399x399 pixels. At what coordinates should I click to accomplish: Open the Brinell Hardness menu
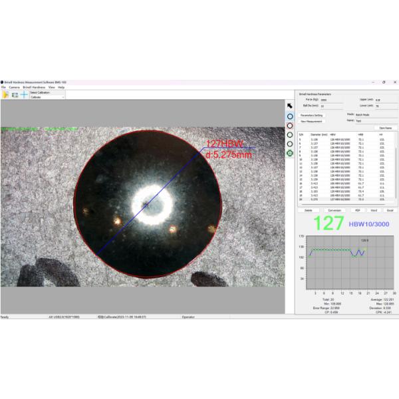coord(34,87)
